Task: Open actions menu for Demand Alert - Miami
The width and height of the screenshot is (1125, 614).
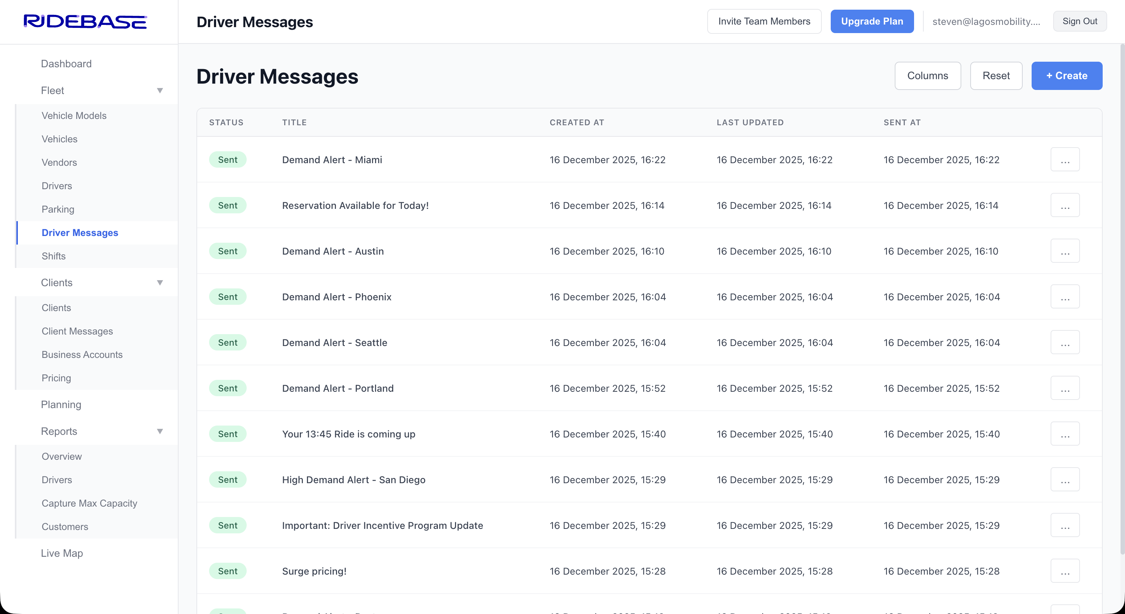Action: point(1065,160)
